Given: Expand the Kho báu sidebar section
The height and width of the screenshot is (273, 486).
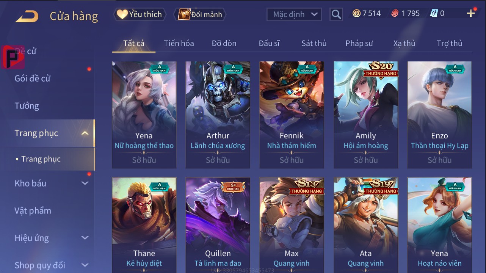Looking at the screenshot, I should pos(85,183).
